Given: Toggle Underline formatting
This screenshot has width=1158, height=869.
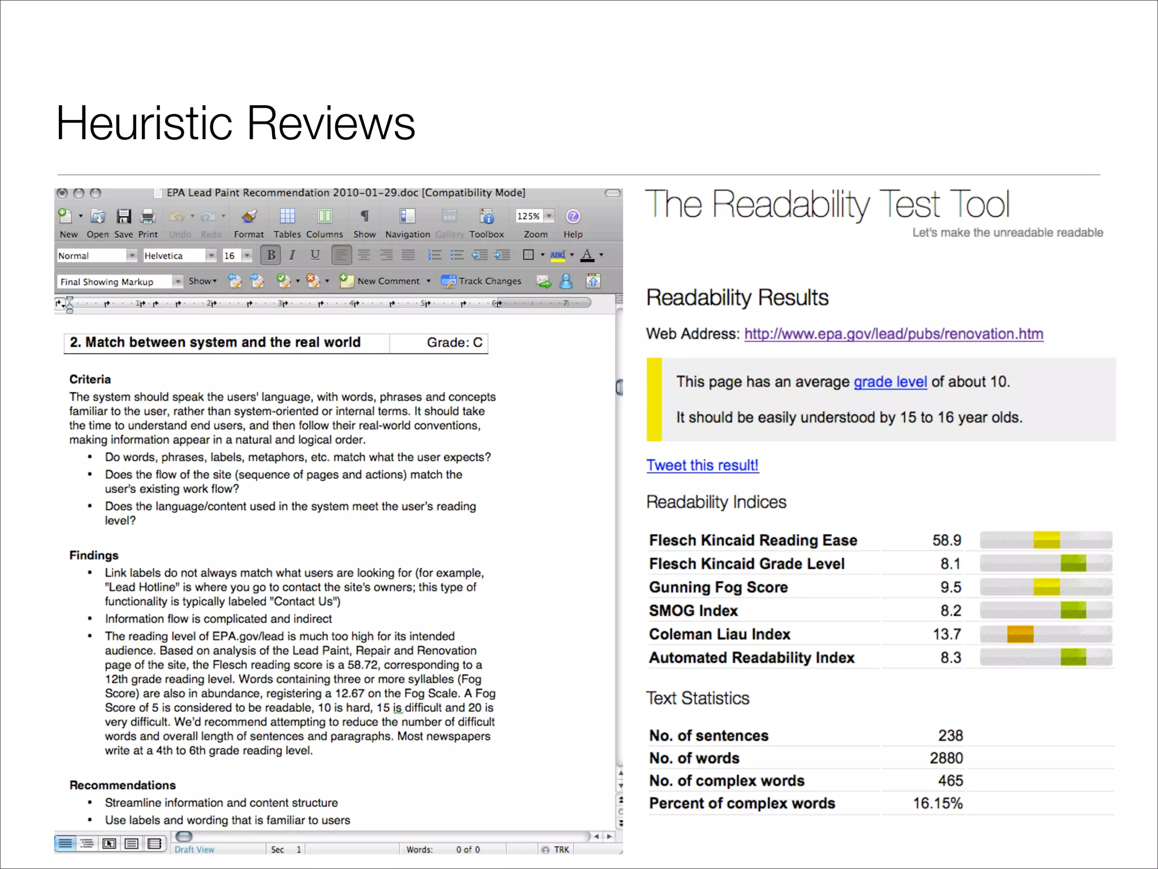Looking at the screenshot, I should pos(315,255).
